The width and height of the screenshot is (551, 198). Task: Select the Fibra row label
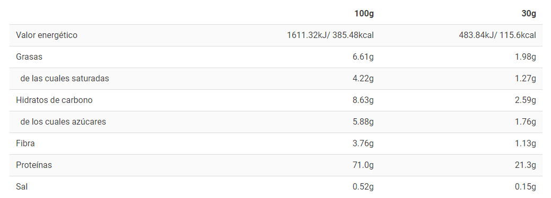click(x=25, y=144)
